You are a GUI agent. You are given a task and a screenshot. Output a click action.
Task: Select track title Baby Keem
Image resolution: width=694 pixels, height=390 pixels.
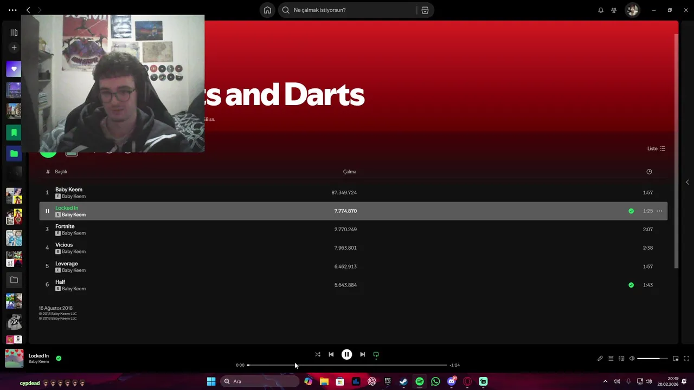coord(69,190)
